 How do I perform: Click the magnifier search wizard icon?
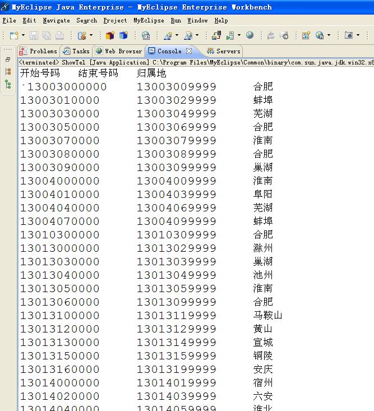[188, 35]
